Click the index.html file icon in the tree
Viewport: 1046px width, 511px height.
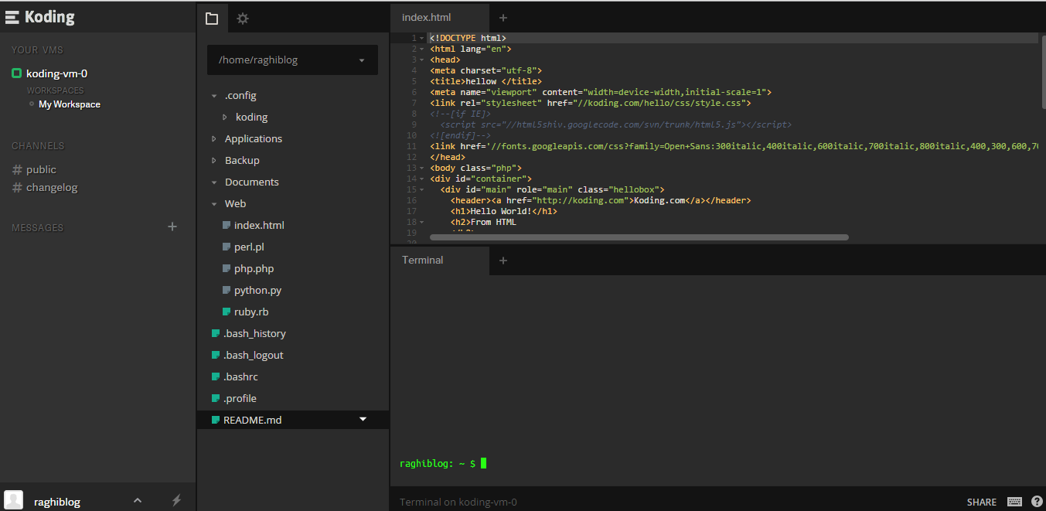pyautogui.click(x=227, y=226)
